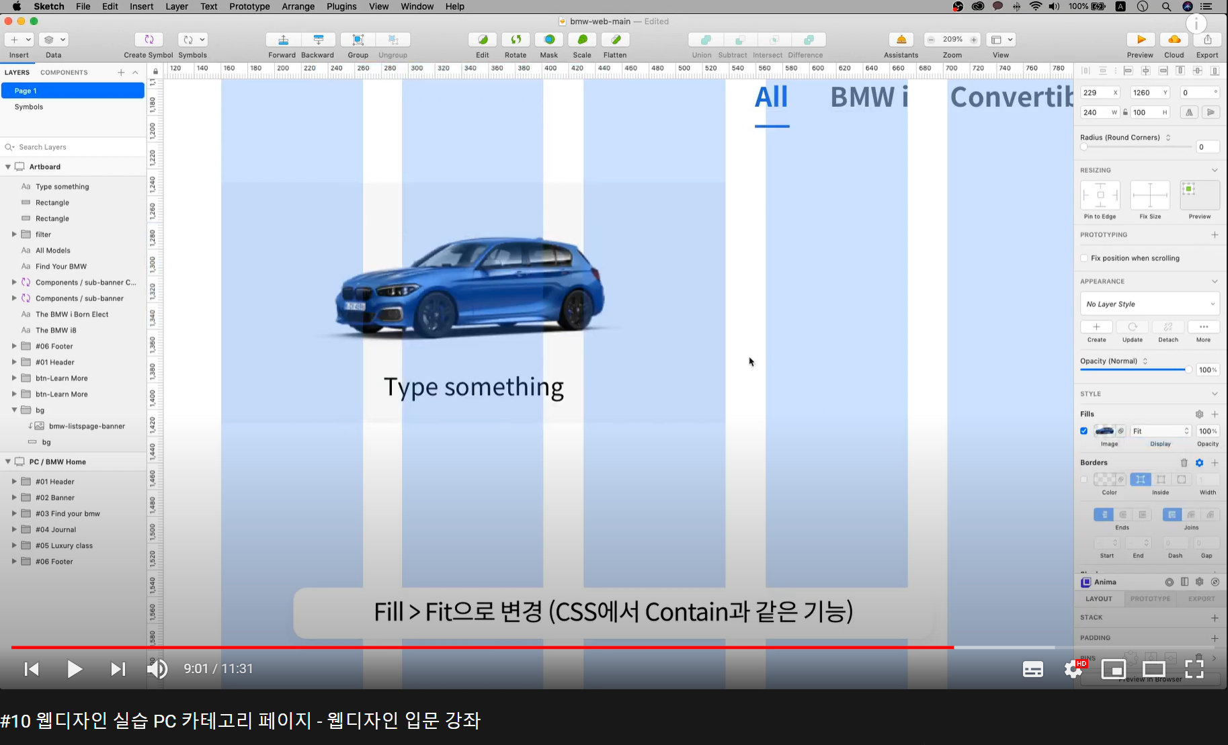Screen dimensions: 1228x745
Task: Expand the #02 Banner group
Action: (14, 498)
